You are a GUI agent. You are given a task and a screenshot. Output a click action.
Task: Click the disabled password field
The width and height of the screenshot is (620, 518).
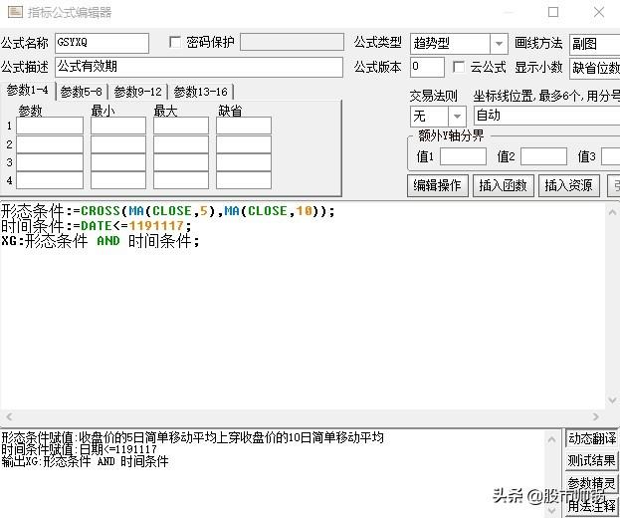pos(292,42)
